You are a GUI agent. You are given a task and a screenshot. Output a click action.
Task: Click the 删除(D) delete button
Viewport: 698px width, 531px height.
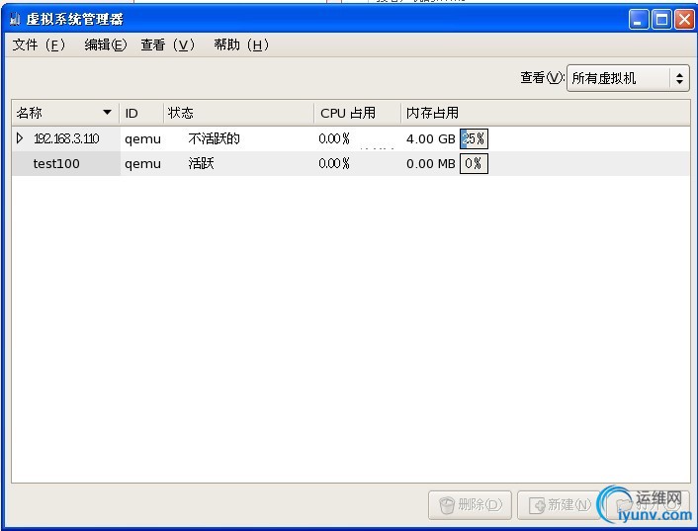point(470,504)
